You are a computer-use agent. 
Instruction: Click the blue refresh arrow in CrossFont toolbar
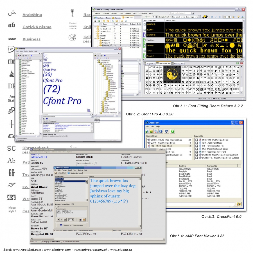[166, 131]
